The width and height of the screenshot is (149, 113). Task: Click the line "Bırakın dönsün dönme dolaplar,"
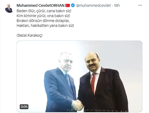[43, 21]
